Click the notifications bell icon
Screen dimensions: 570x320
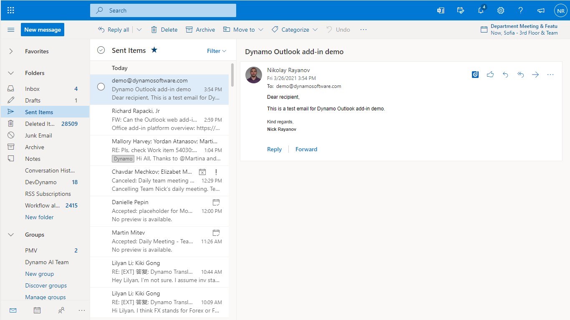pyautogui.click(x=481, y=10)
